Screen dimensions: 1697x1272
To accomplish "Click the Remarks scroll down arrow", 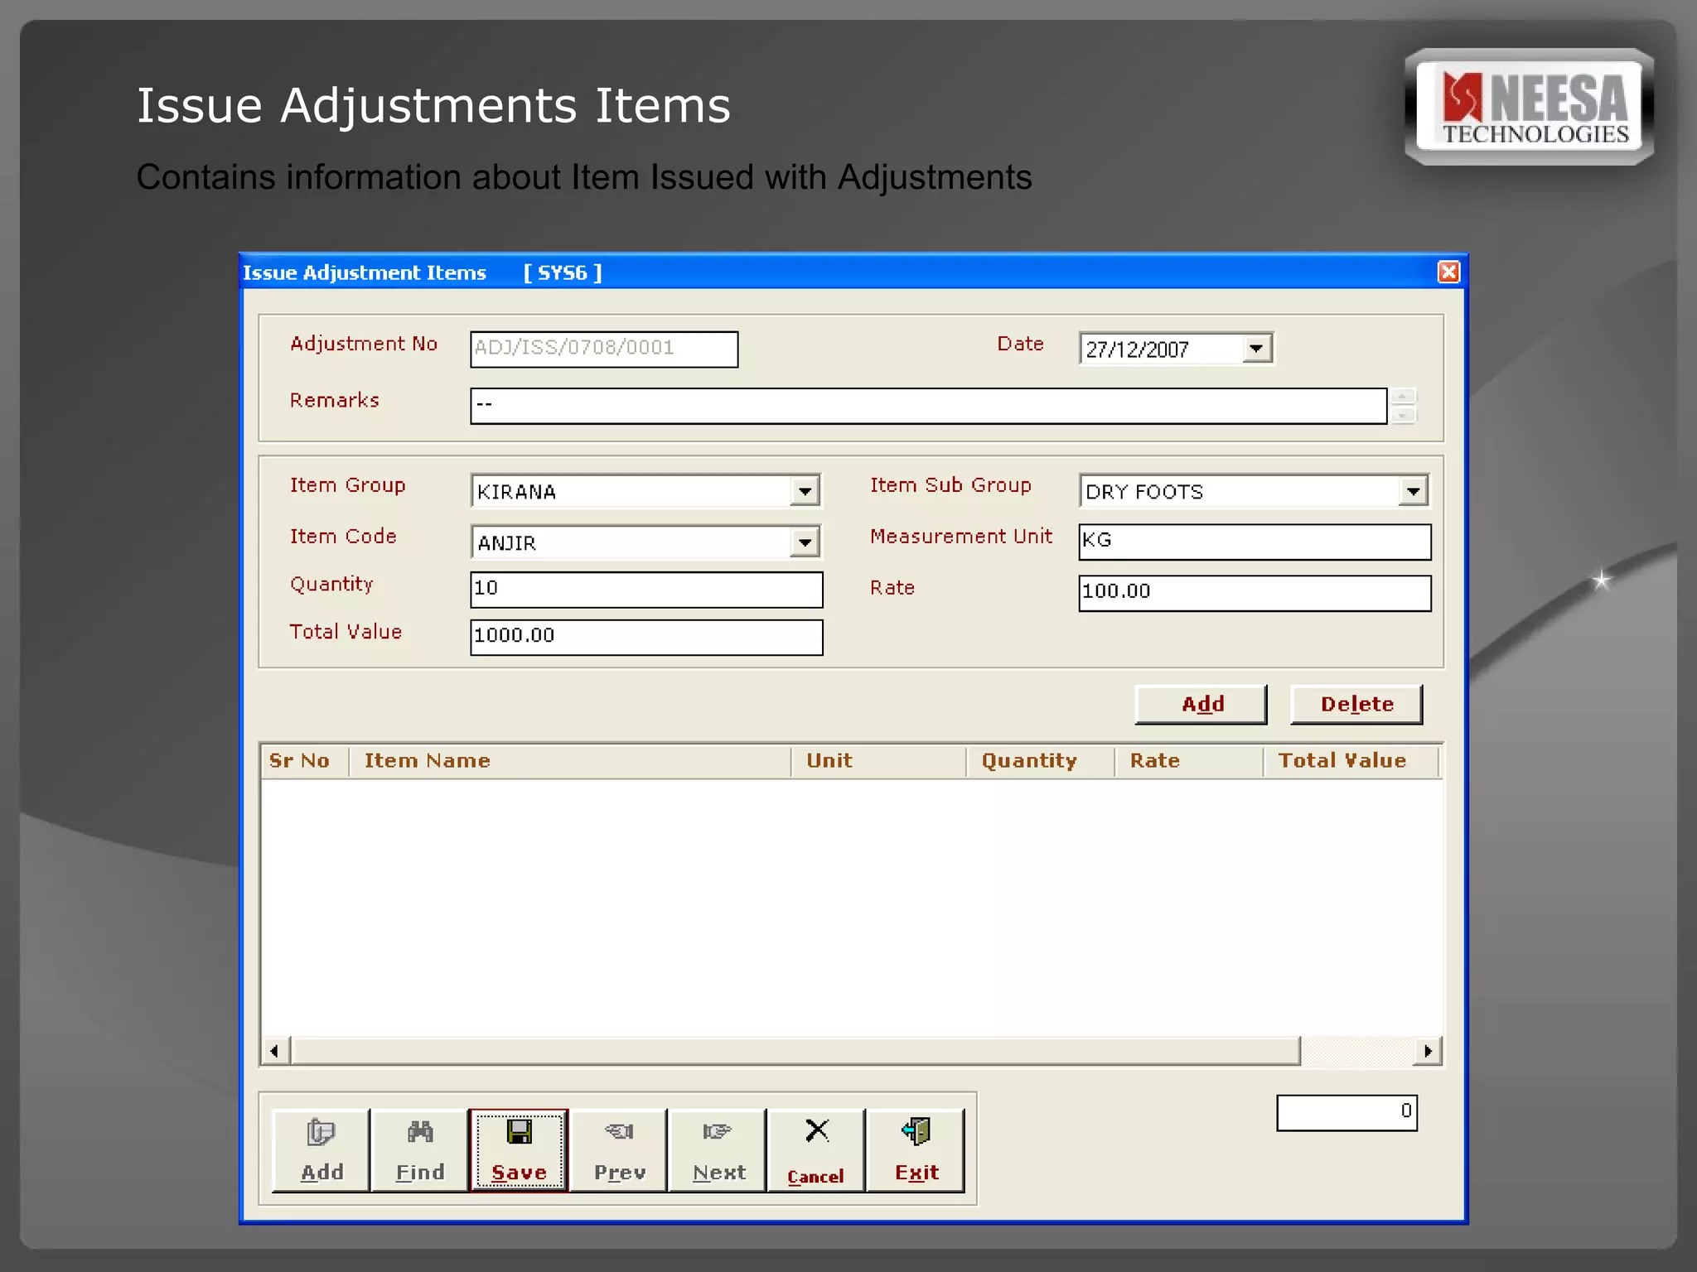I will tap(1403, 416).
